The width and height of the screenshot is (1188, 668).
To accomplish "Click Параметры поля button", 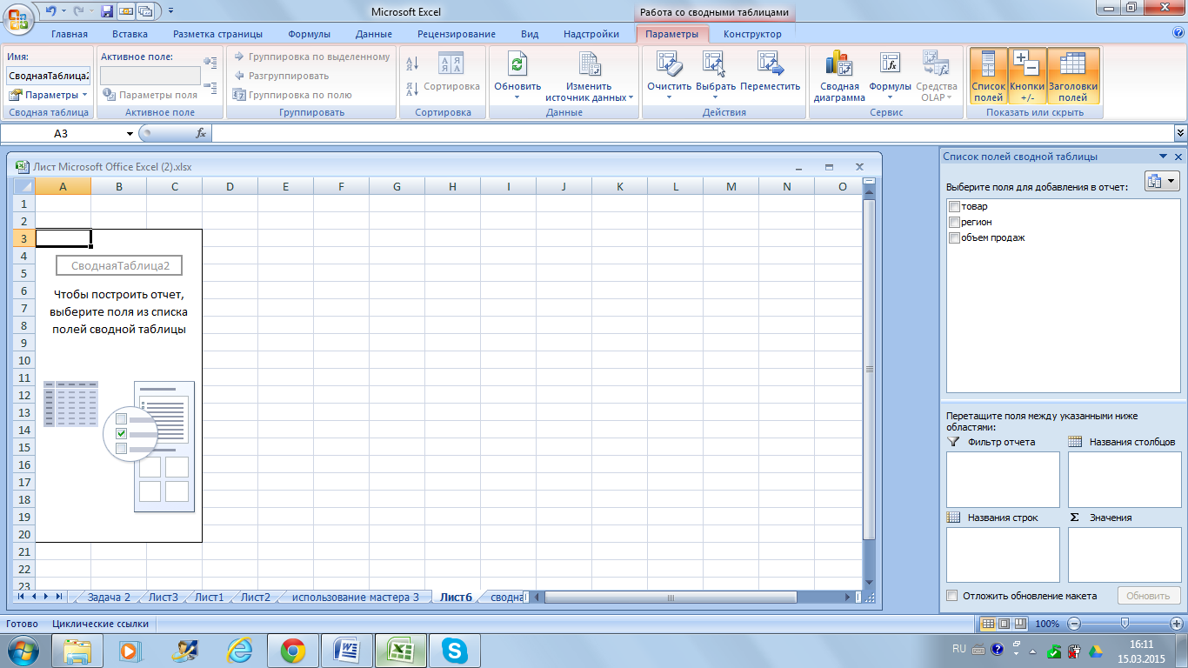I will [x=150, y=95].
